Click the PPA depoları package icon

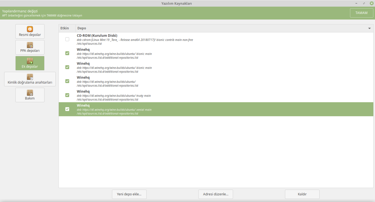coord(30,45)
